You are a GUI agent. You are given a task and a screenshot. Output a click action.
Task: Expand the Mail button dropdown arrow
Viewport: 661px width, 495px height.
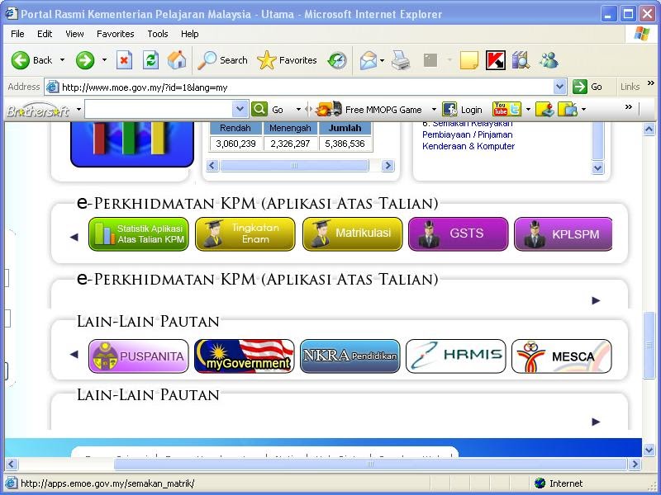click(x=382, y=60)
